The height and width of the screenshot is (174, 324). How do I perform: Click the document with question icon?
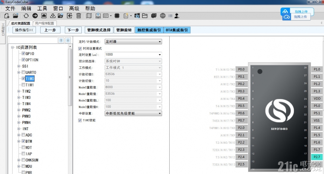tap(126, 16)
